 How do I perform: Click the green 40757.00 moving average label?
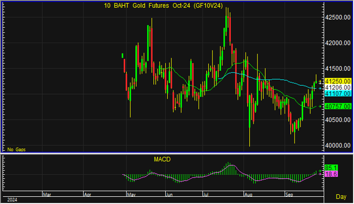coord(338,106)
